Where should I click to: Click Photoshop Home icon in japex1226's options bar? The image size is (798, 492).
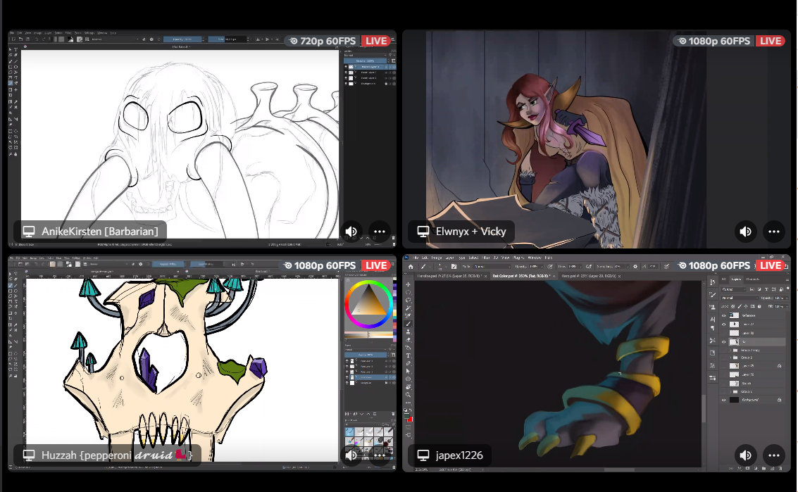pos(409,267)
